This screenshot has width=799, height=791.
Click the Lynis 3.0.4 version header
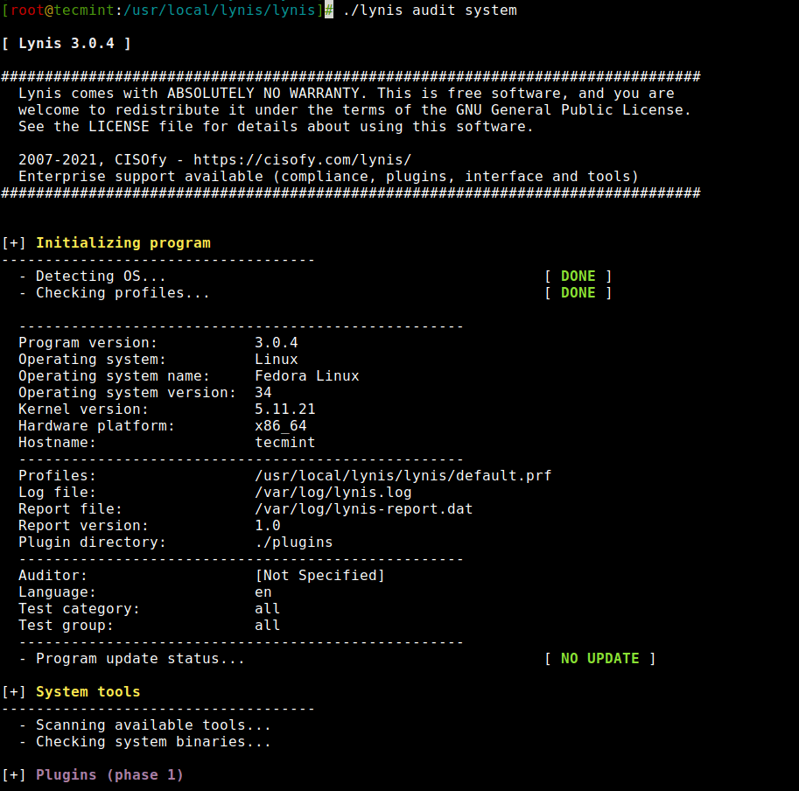(x=67, y=44)
